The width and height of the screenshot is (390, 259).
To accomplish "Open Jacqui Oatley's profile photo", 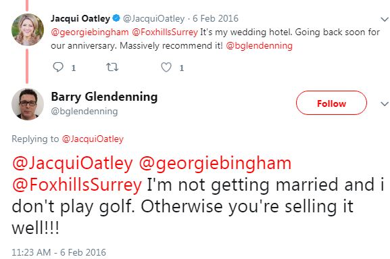I will [27, 30].
